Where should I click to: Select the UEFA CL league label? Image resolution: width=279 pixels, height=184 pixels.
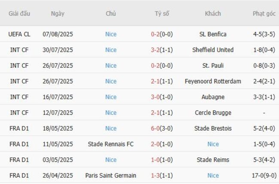point(19,34)
